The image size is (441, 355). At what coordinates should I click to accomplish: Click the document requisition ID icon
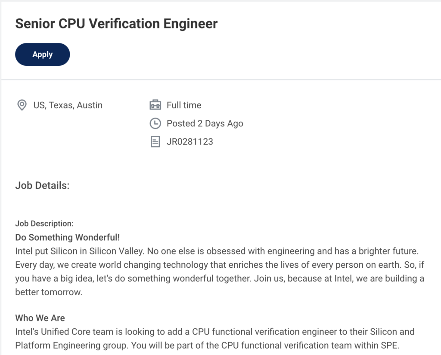click(155, 142)
